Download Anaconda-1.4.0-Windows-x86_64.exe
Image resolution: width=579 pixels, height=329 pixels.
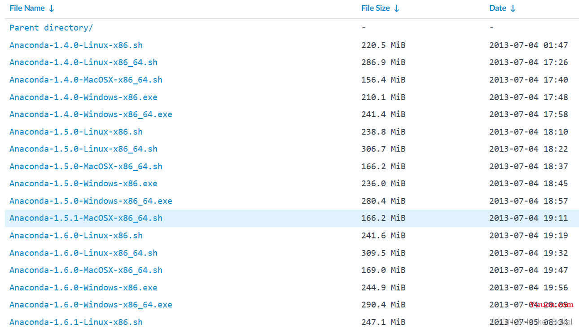point(91,114)
